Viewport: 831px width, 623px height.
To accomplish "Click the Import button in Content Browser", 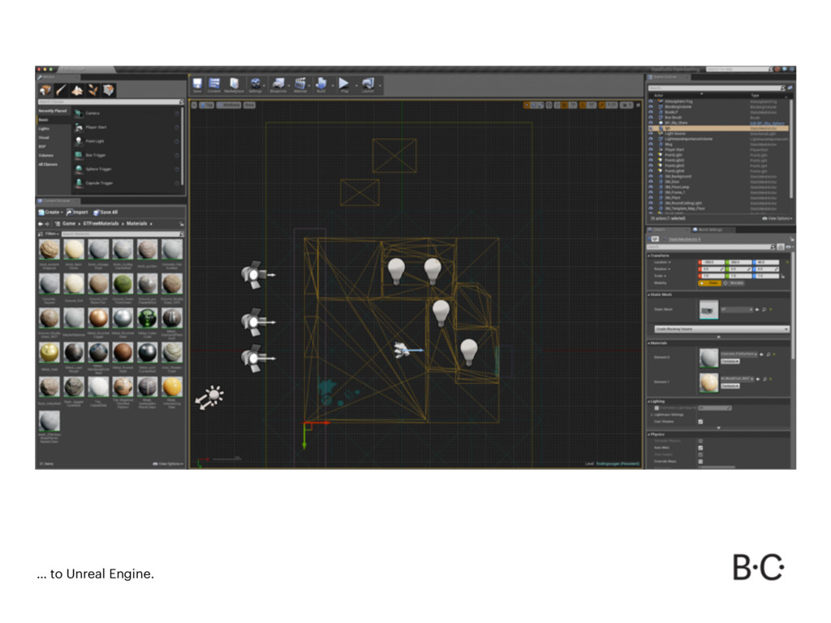I will 77,212.
